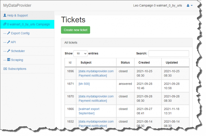The width and height of the screenshot is (206, 136).
Task: Focus the ticket Search input field
Action: pyautogui.click(x=169, y=53)
